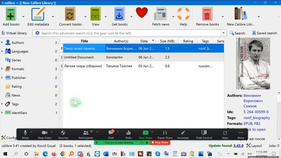The image size is (281, 158).
Task: Open dropdown arrow next to Convert books
Action: [85, 17]
